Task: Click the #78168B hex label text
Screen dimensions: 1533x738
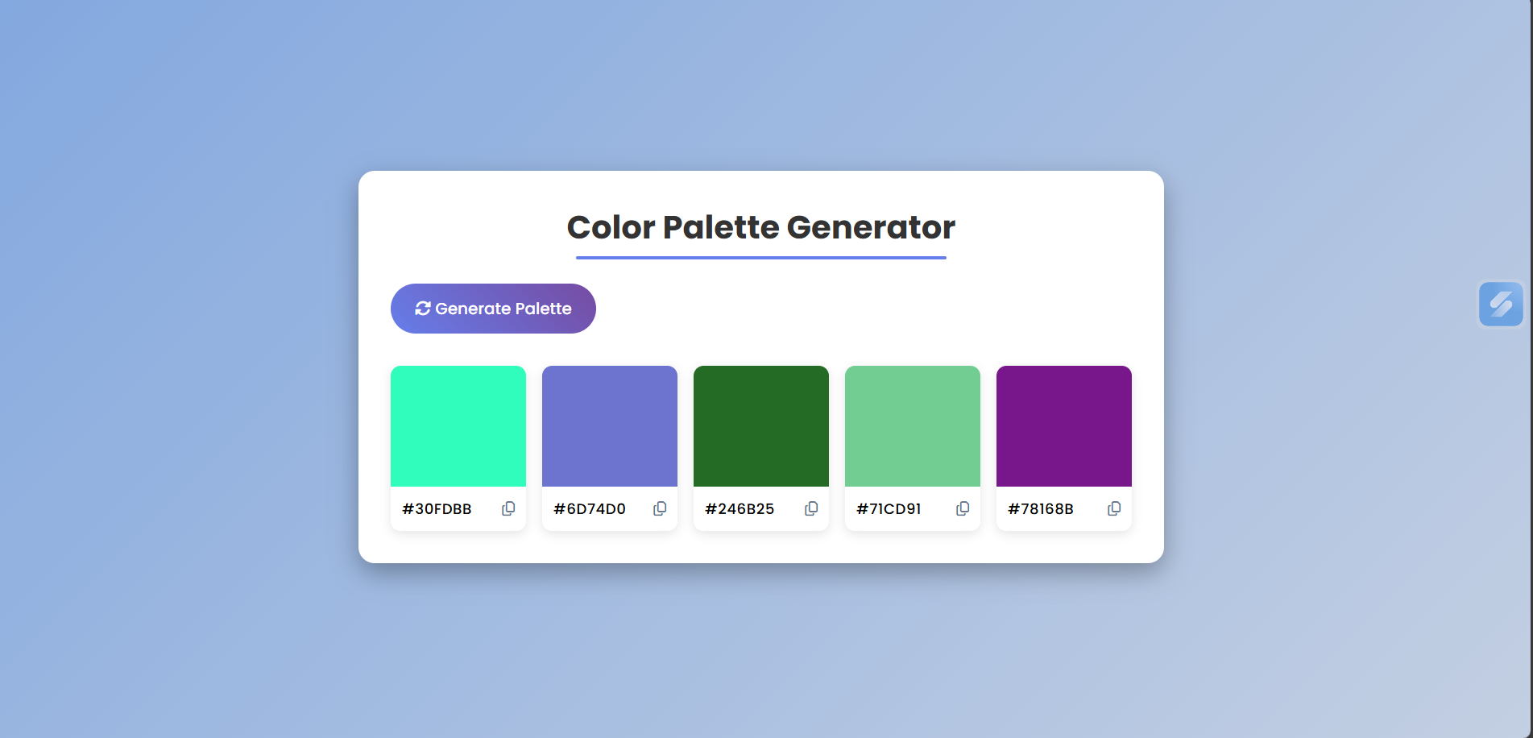Action: click(x=1041, y=509)
